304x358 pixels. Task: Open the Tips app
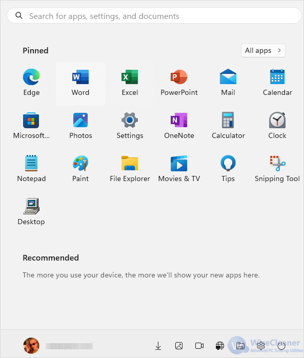pyautogui.click(x=228, y=169)
